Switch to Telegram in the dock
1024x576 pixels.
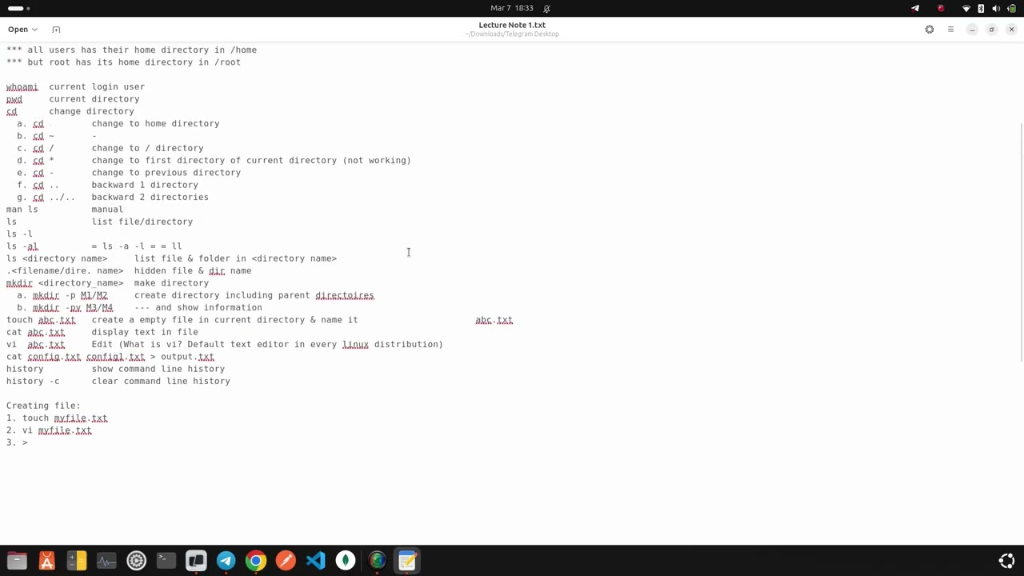tap(226, 561)
